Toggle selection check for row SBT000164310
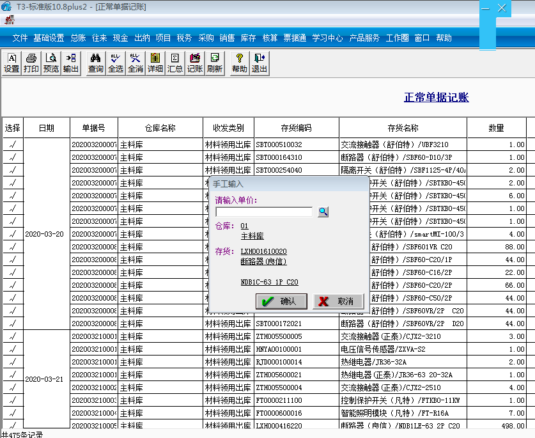Viewport: 535px width, 438px height. pyautogui.click(x=13, y=157)
